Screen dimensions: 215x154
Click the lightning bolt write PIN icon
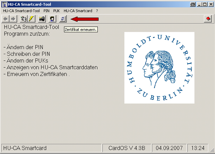pos(31,19)
